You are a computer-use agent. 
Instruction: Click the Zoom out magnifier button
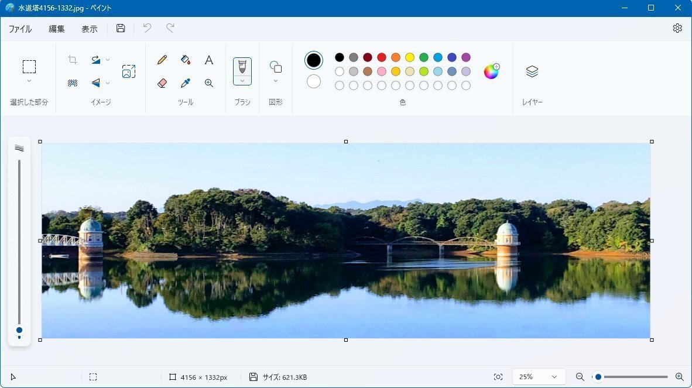[x=580, y=377]
